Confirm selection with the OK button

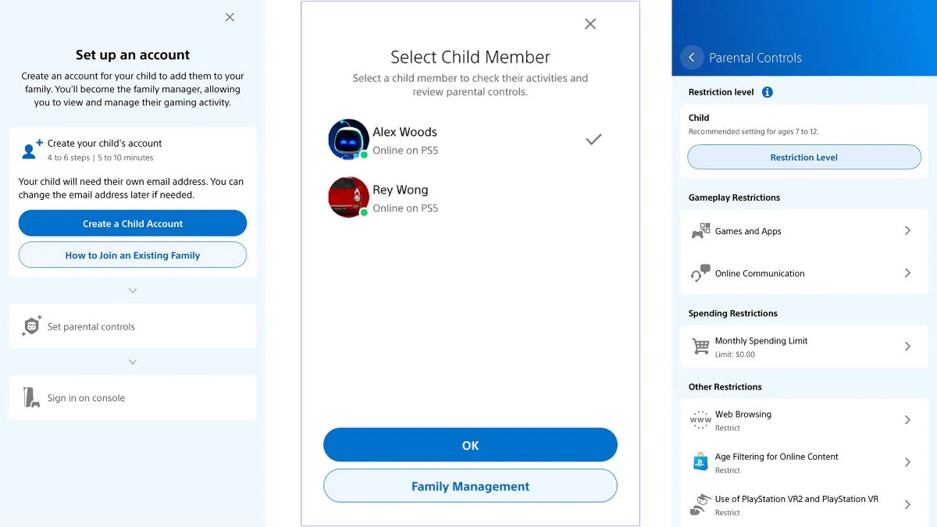[470, 445]
